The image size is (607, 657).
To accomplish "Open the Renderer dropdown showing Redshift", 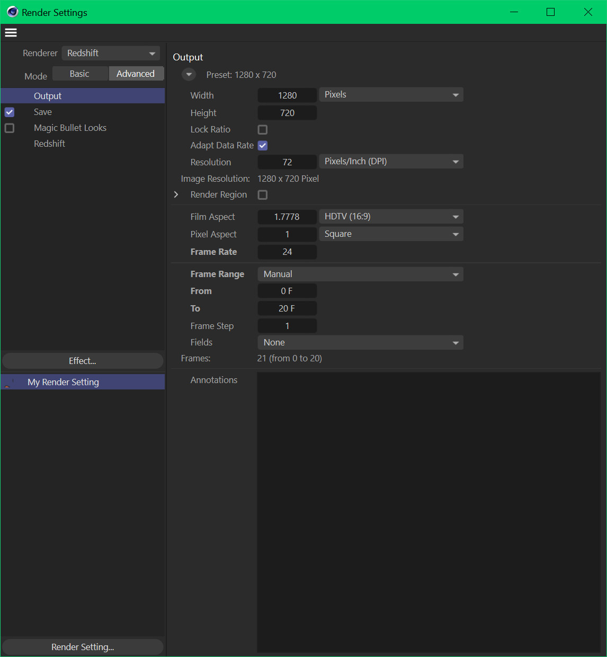I will 111,53.
